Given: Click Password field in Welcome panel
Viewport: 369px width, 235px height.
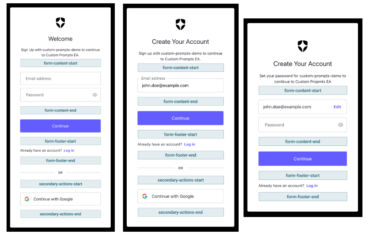Looking at the screenshot, I should click(x=61, y=95).
